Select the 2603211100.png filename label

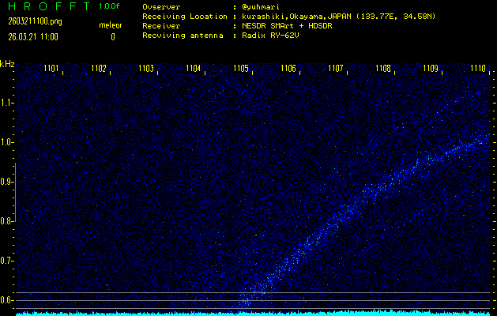click(x=29, y=21)
